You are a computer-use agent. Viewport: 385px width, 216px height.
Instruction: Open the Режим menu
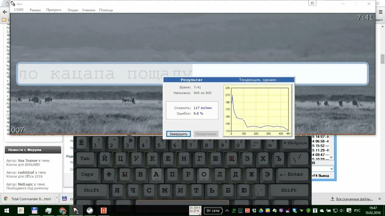(35, 10)
